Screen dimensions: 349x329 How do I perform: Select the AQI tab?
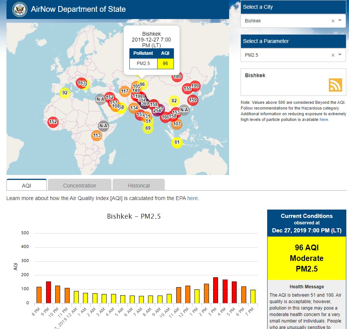click(x=26, y=185)
